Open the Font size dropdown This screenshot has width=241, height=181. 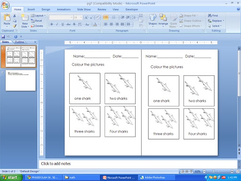point(81,17)
